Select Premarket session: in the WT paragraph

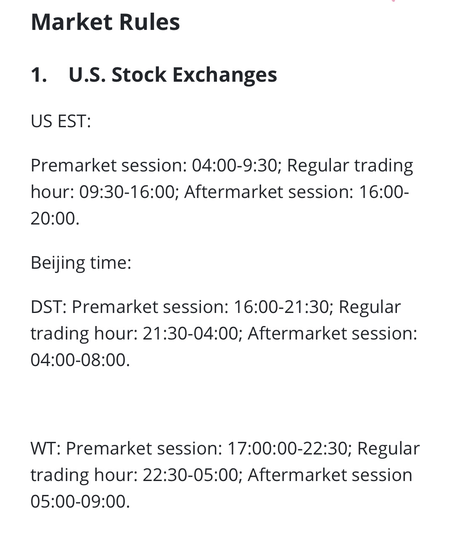(144, 448)
